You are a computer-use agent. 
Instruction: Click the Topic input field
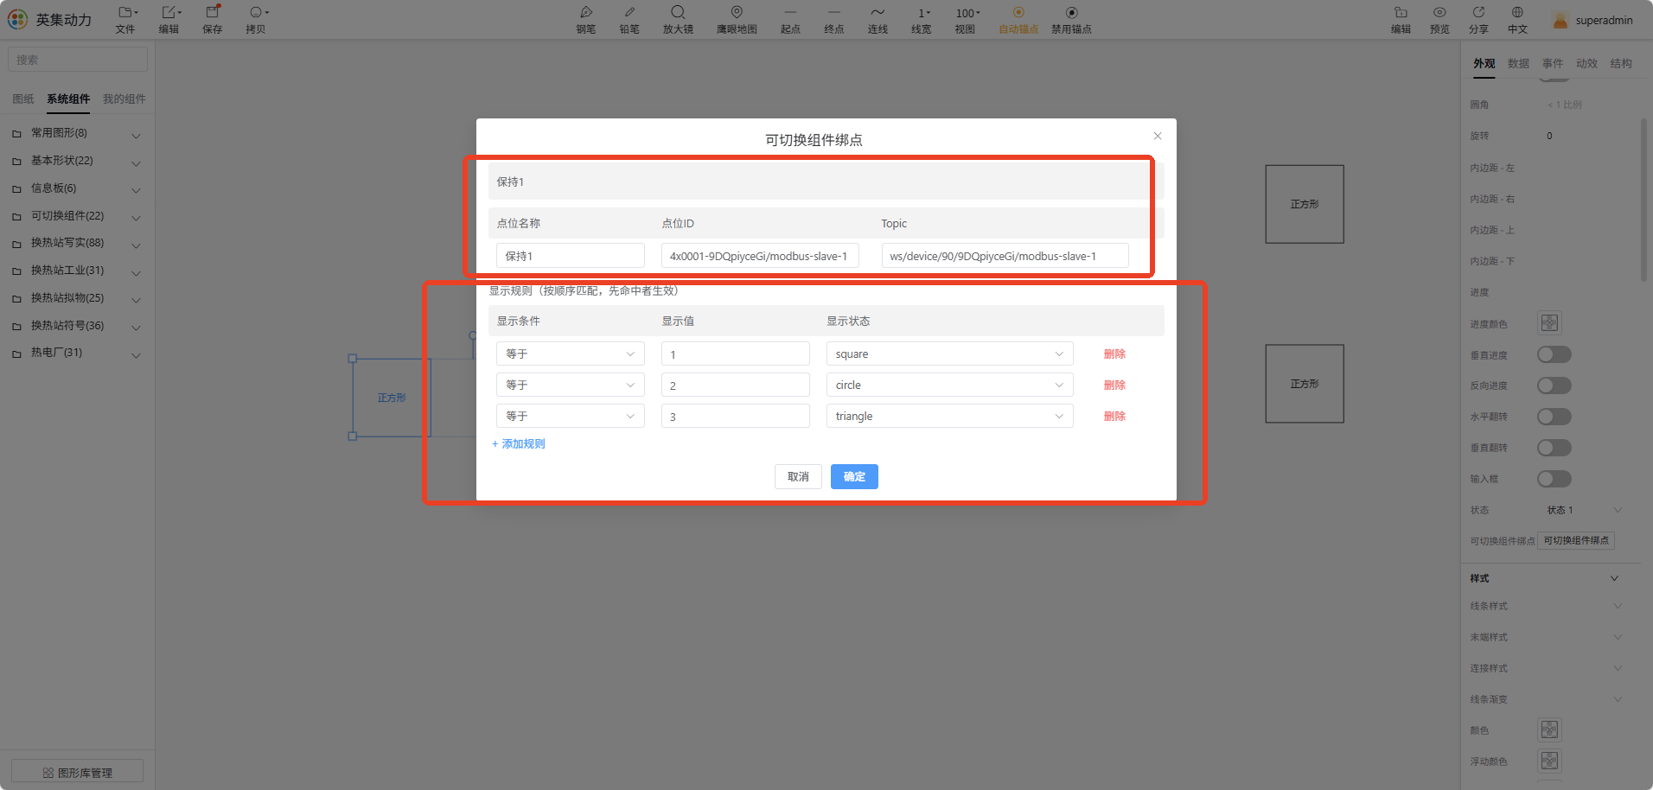coord(1005,256)
